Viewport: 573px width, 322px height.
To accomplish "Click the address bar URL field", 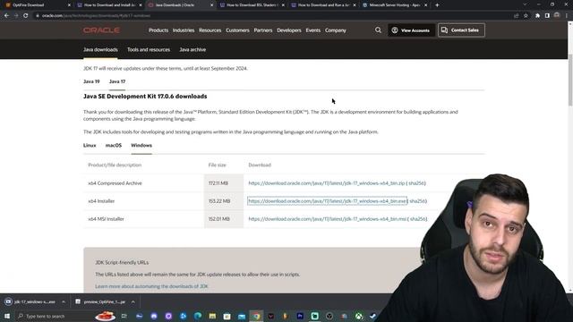I will click(x=274, y=16).
